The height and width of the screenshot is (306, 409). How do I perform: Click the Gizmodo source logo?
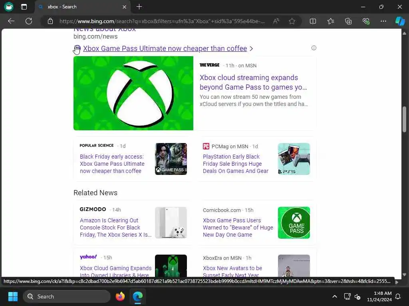(93, 209)
